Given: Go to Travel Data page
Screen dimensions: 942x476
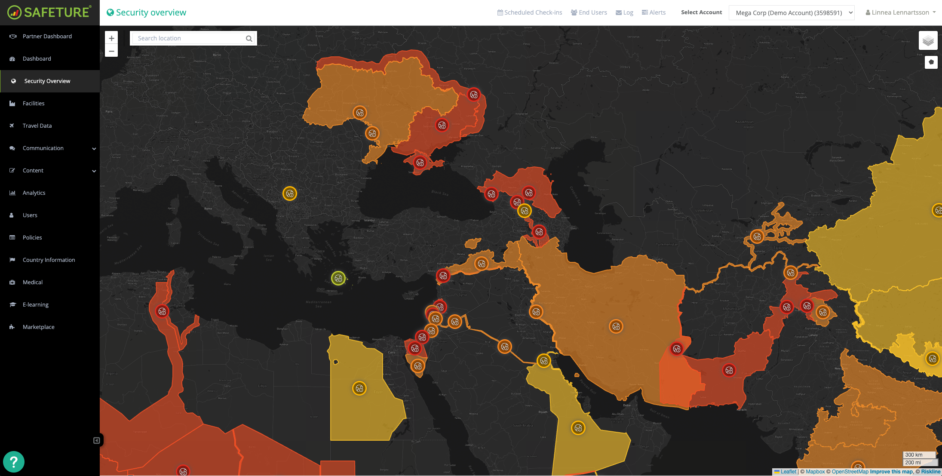Looking at the screenshot, I should [x=37, y=126].
